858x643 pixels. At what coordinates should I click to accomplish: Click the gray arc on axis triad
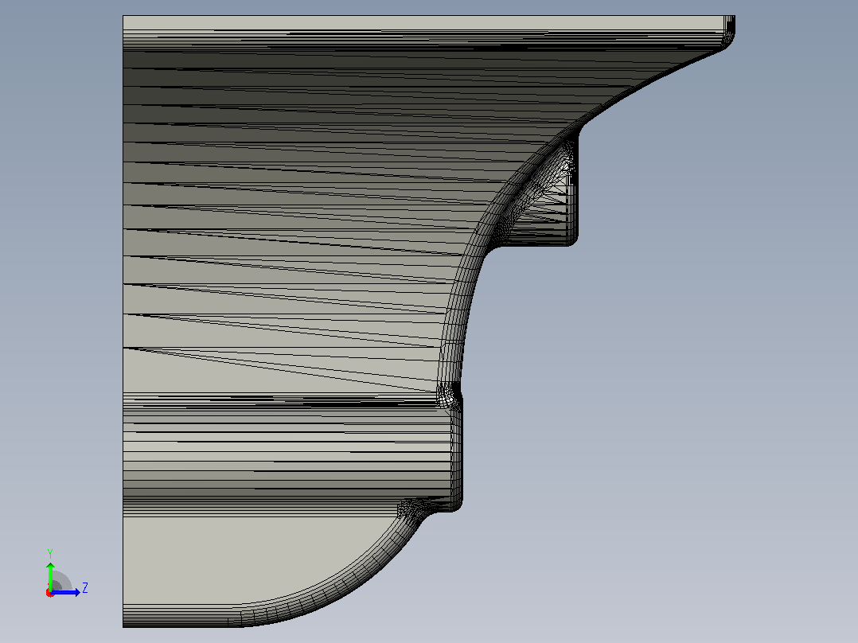point(61,581)
